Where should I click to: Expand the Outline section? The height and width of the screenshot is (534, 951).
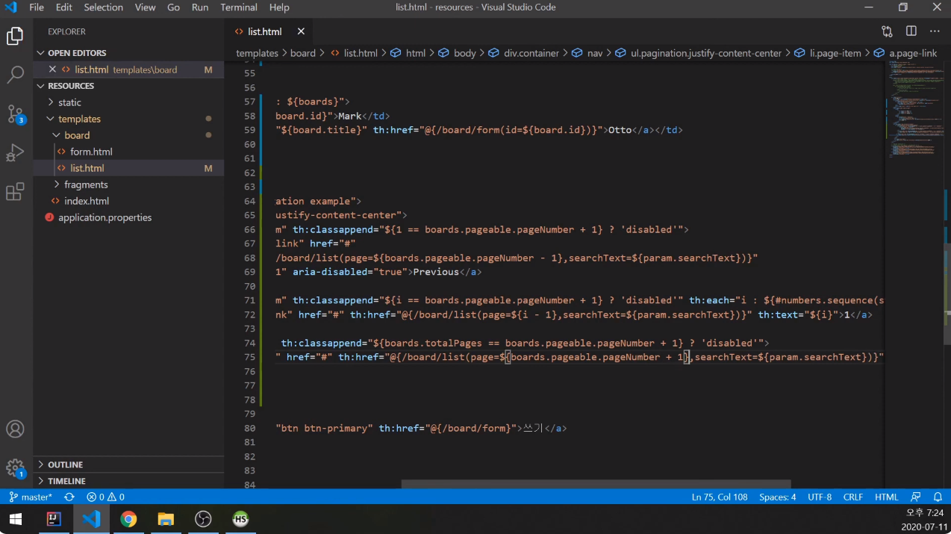[66, 465]
